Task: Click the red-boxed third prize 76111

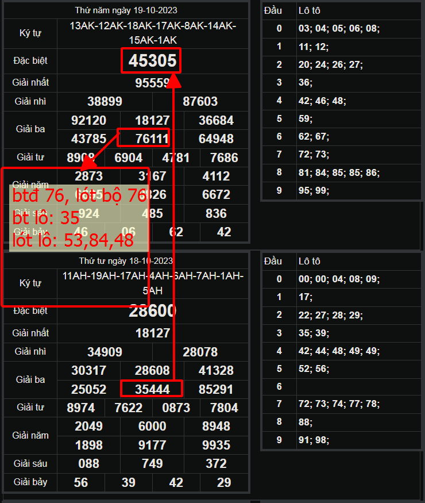Action: [152, 139]
